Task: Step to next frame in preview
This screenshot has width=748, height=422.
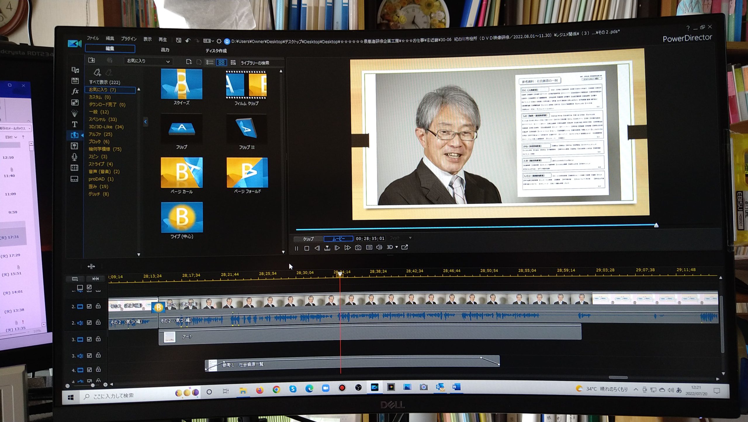Action: coord(337,248)
